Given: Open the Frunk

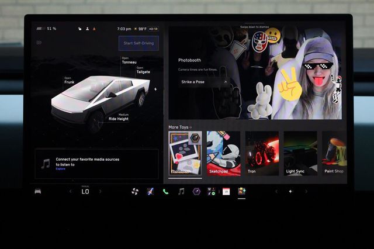Looking at the screenshot, I should tap(69, 81).
